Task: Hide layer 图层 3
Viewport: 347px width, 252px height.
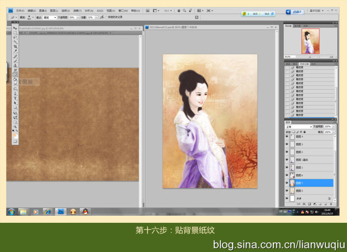Action: (287, 145)
